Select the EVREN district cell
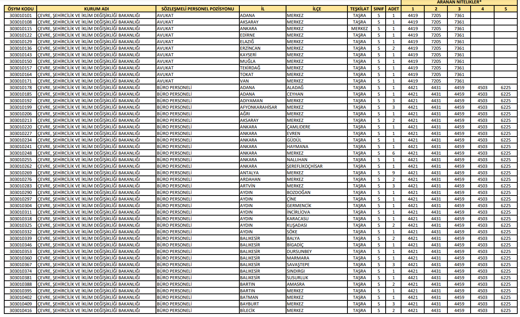 coord(317,133)
